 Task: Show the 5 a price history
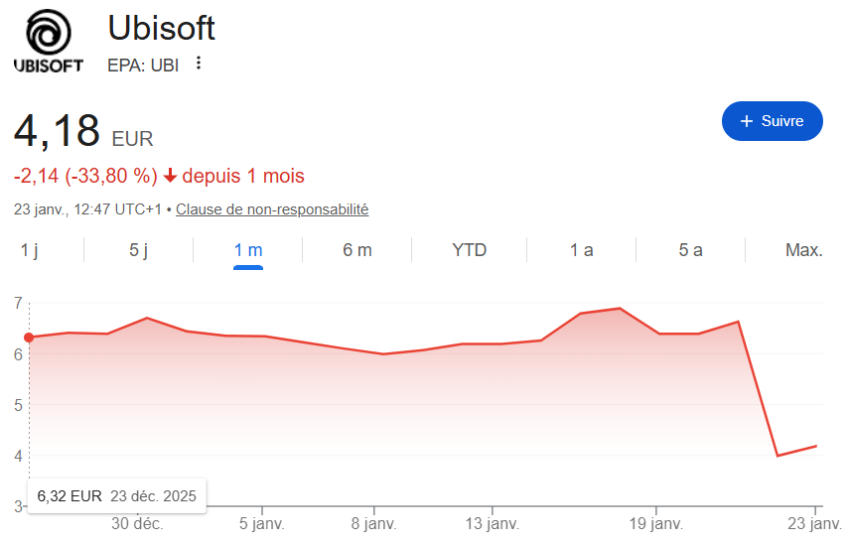pyautogui.click(x=691, y=250)
